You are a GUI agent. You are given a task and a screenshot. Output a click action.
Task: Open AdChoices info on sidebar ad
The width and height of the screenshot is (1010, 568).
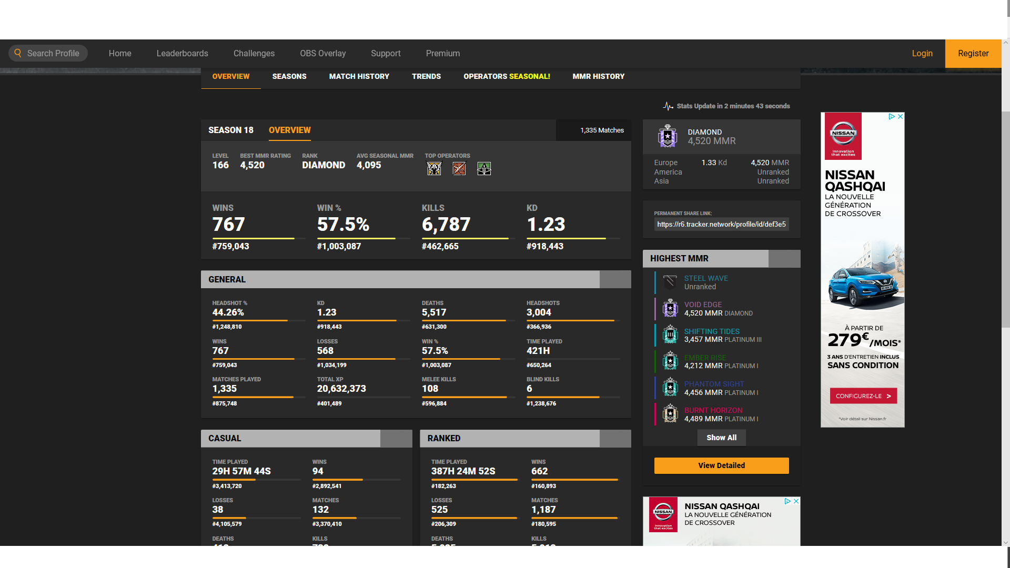coord(892,116)
